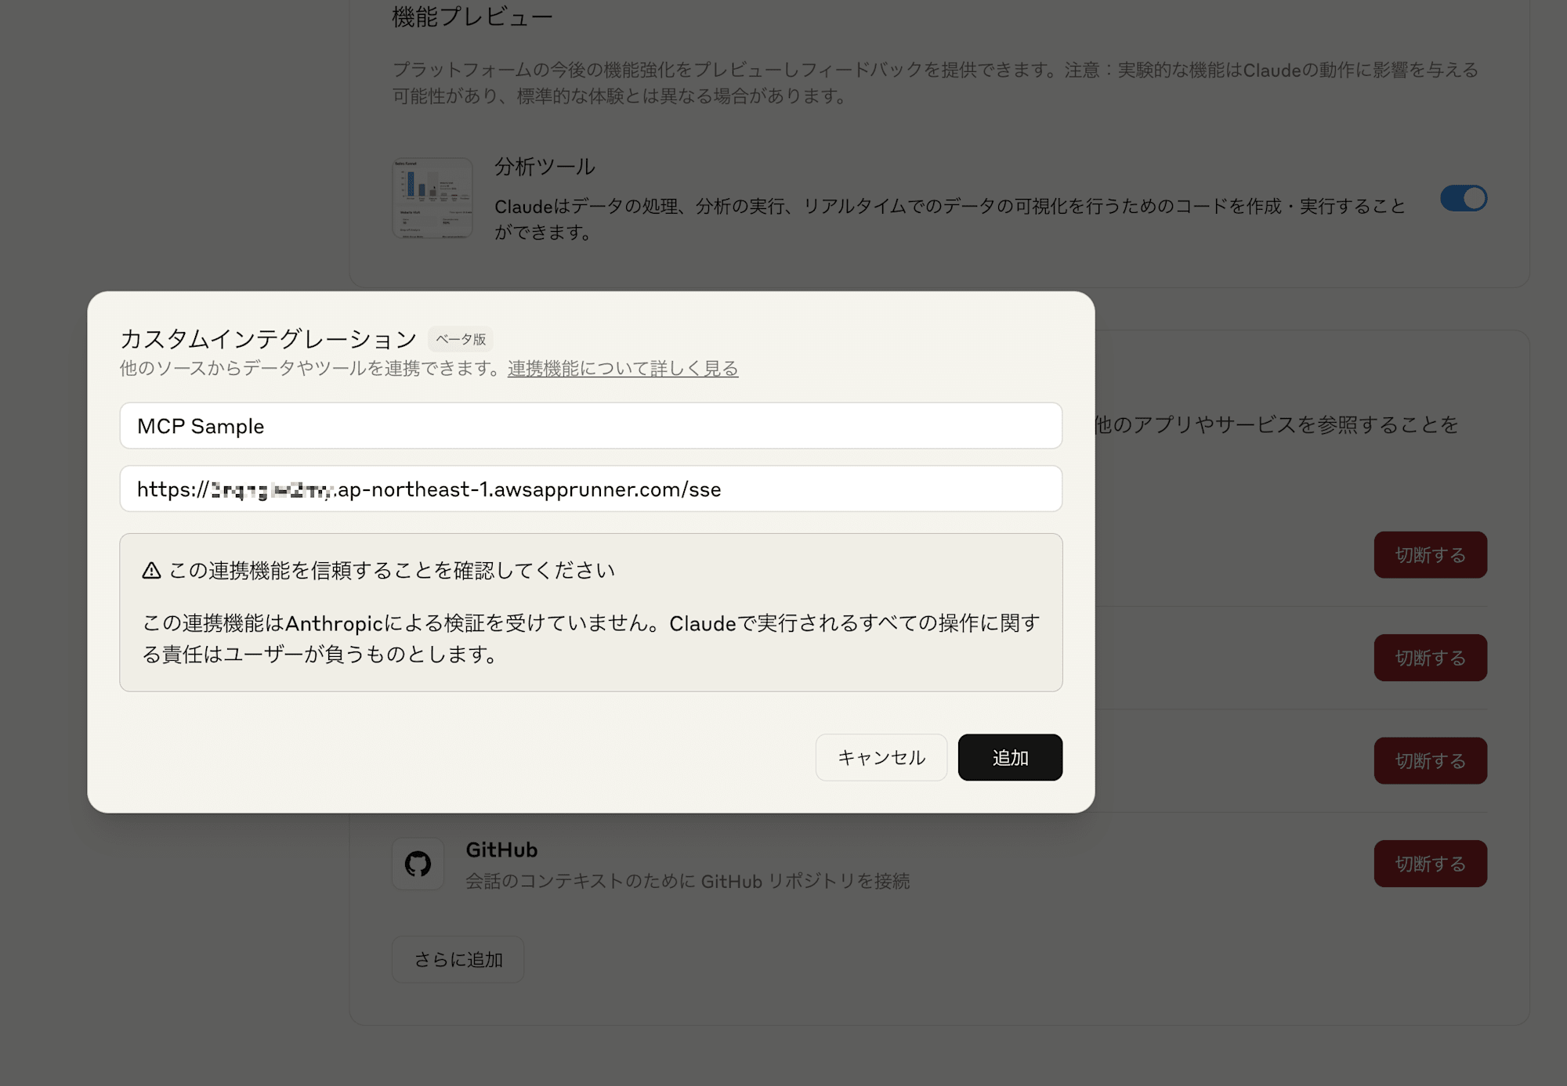
Task: Click the さらに追加 button
Action: [458, 959]
